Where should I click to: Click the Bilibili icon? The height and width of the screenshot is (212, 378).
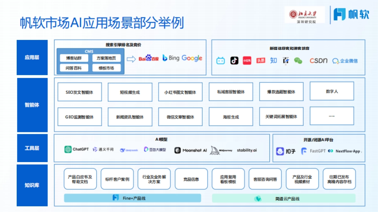220,61
